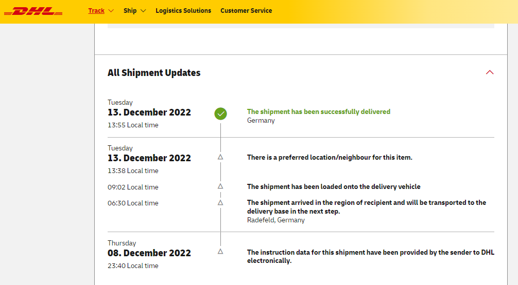Click triangle marker beside instruction data update
The height and width of the screenshot is (285, 518).
coord(220,252)
